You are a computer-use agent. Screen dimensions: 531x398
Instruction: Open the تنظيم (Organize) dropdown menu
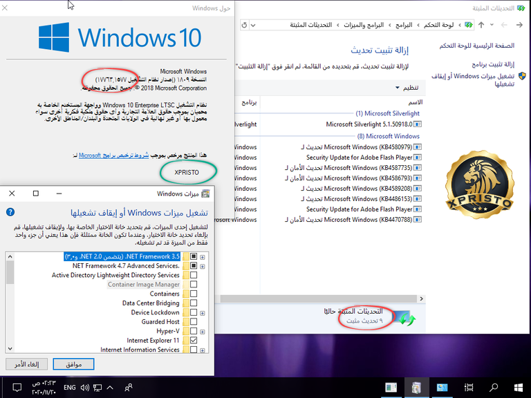[x=407, y=88]
